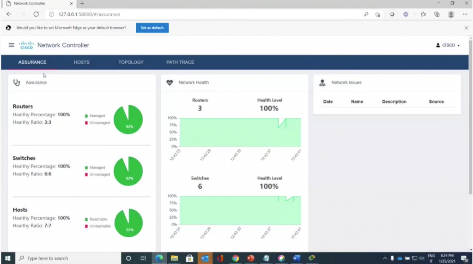473x264 pixels.
Task: Open Outlook from the taskbar
Action: pyautogui.click(x=205, y=258)
